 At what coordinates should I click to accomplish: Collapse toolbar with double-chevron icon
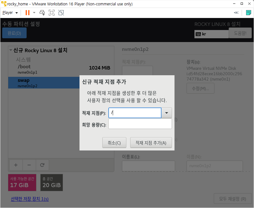(236, 13)
